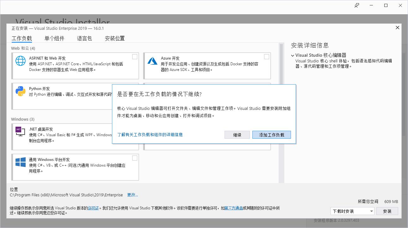
Task: Click the 609 MB required space value
Action: pos(391,201)
